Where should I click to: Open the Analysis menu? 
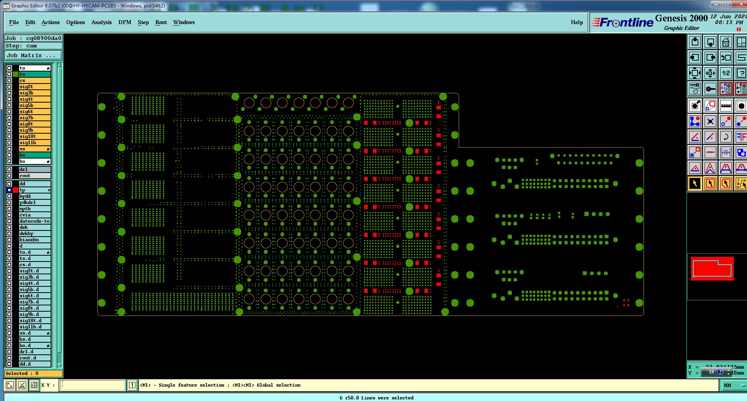coord(102,22)
